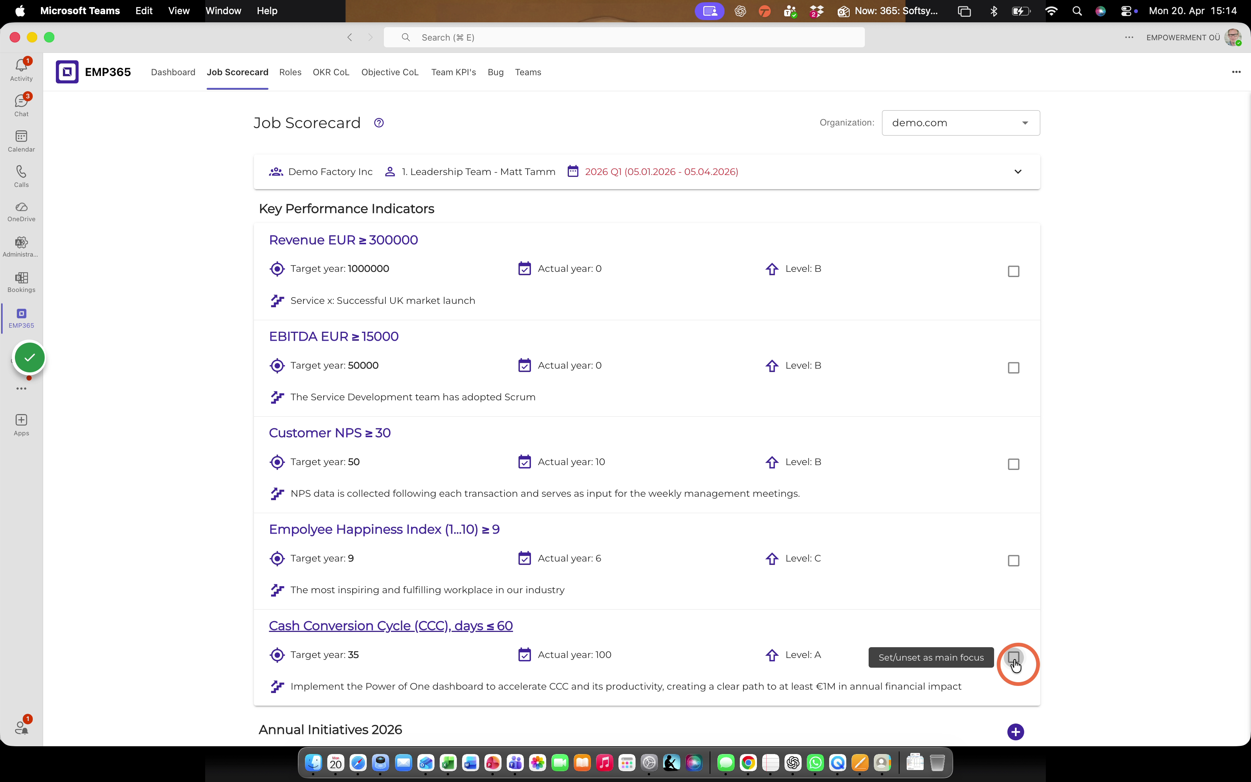The width and height of the screenshot is (1251, 782).
Task: Open Spotlight search in the macOS menu bar
Action: 1077,11
